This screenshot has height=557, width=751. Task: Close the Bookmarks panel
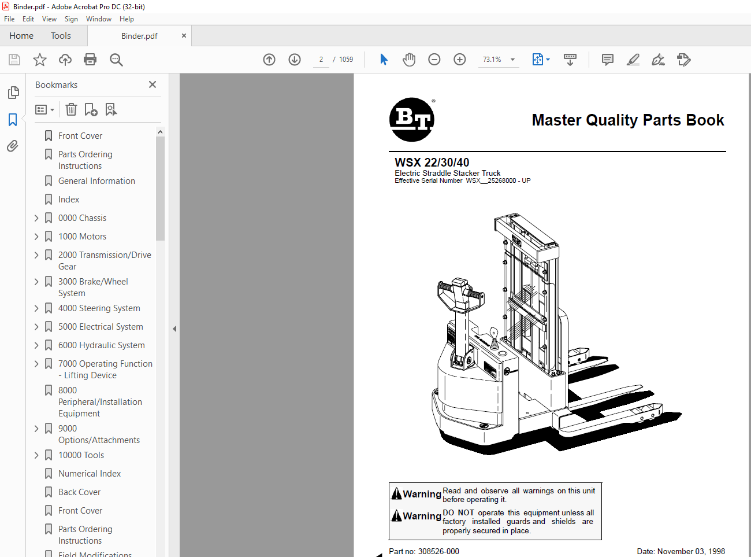click(x=153, y=84)
